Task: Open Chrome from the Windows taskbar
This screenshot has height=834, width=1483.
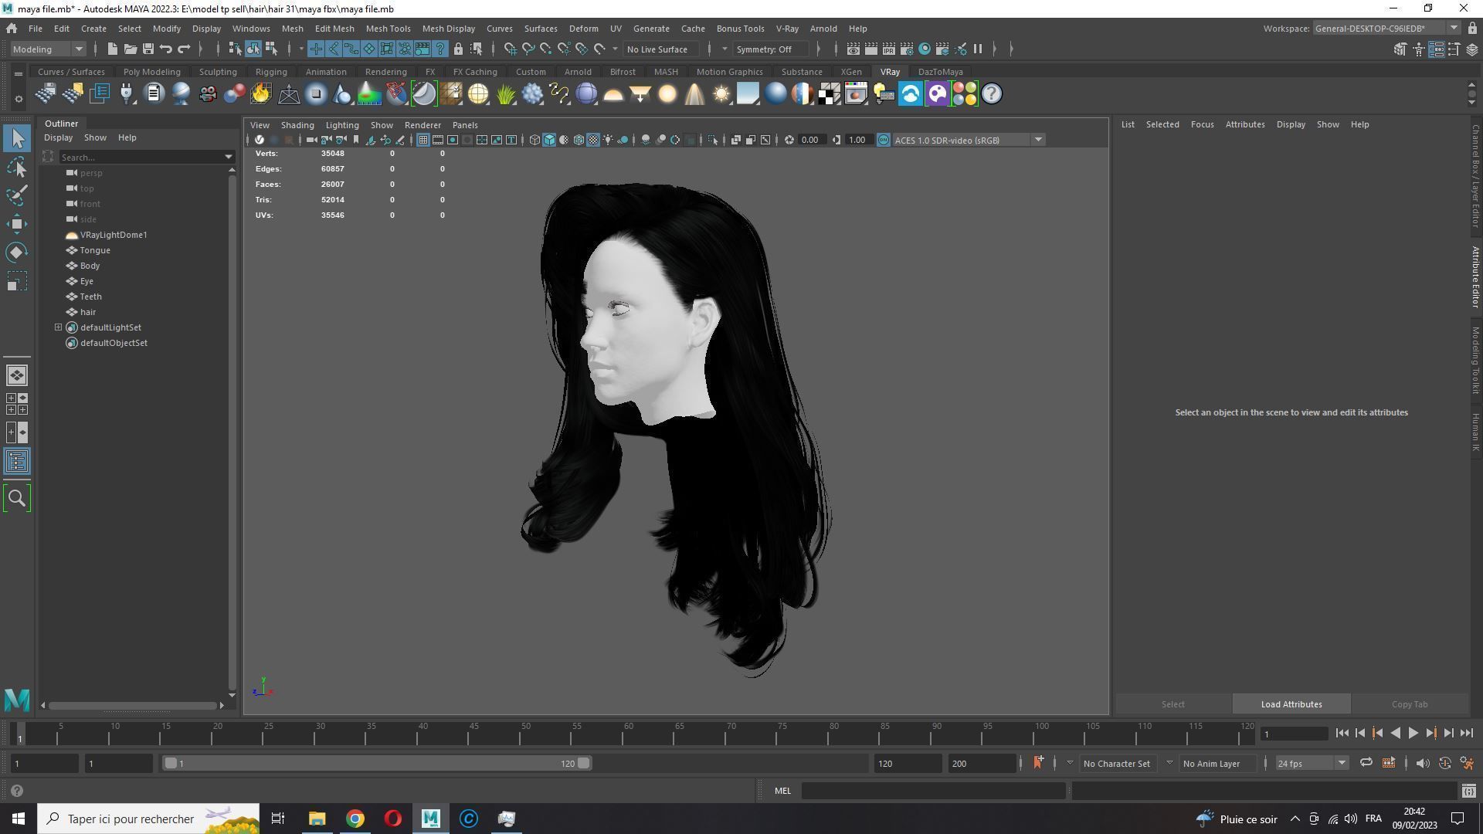Action: pos(355,819)
